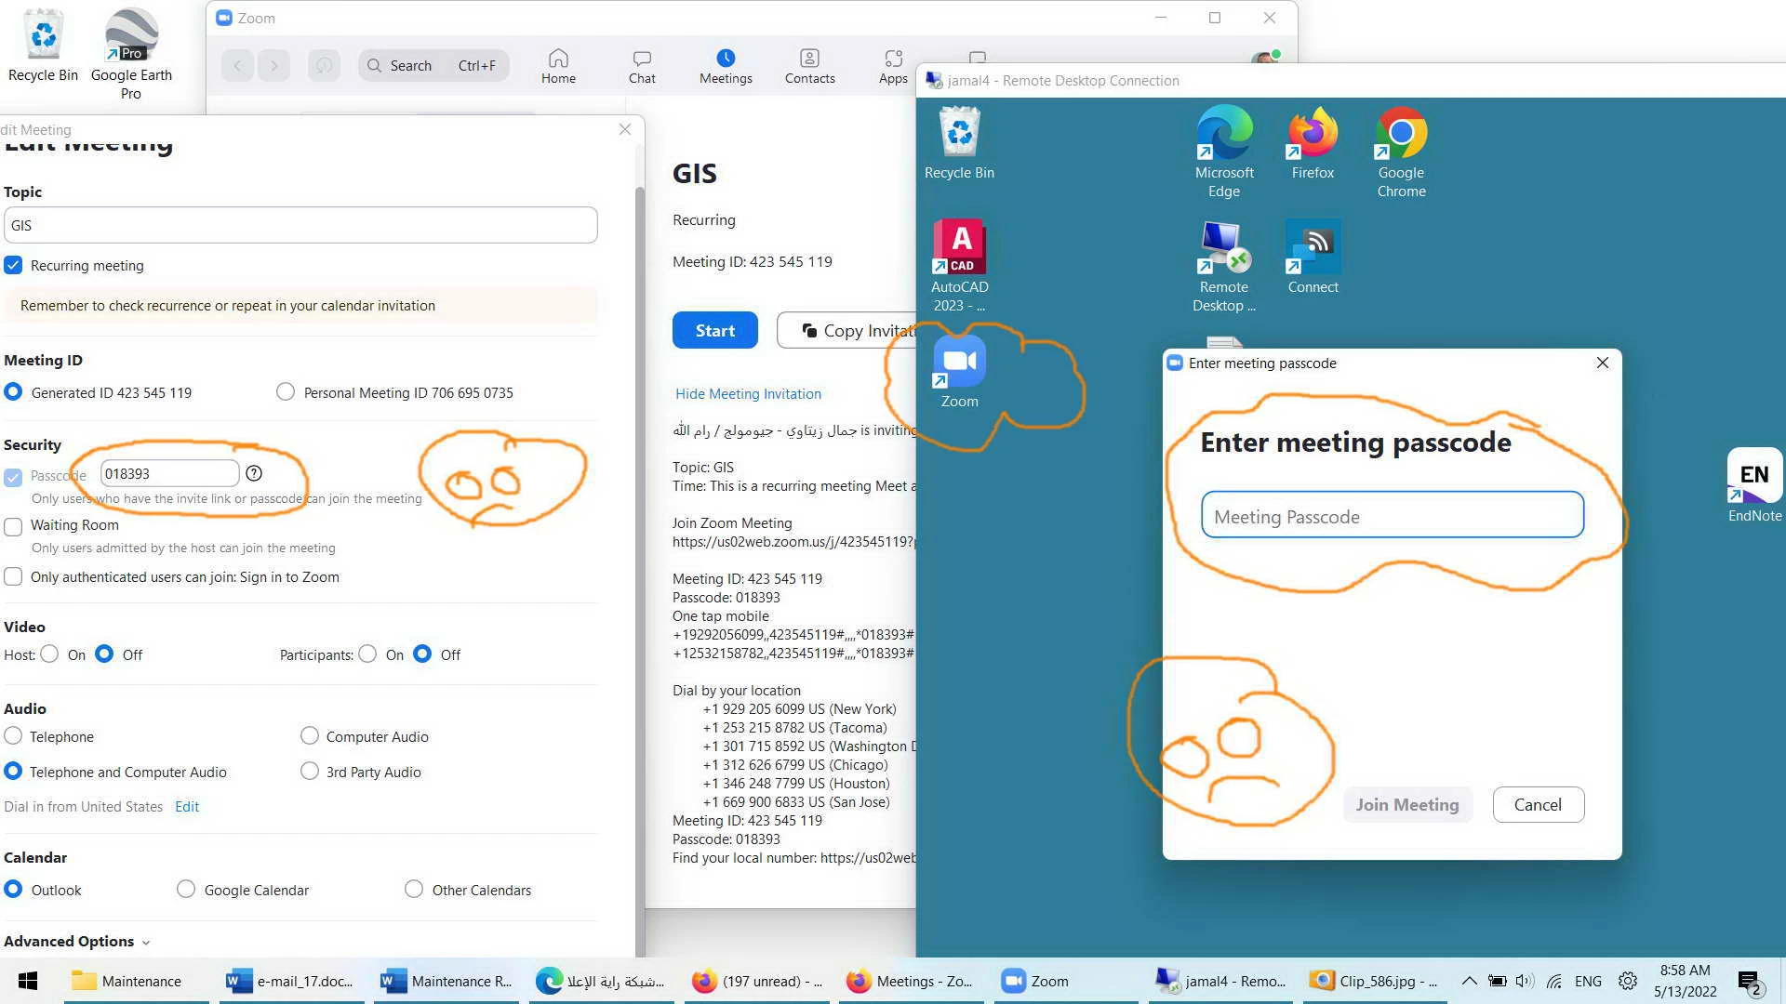Viewport: 1786px width, 1004px height.
Task: Collapse the Hide Meeting Invitation link
Action: (748, 394)
